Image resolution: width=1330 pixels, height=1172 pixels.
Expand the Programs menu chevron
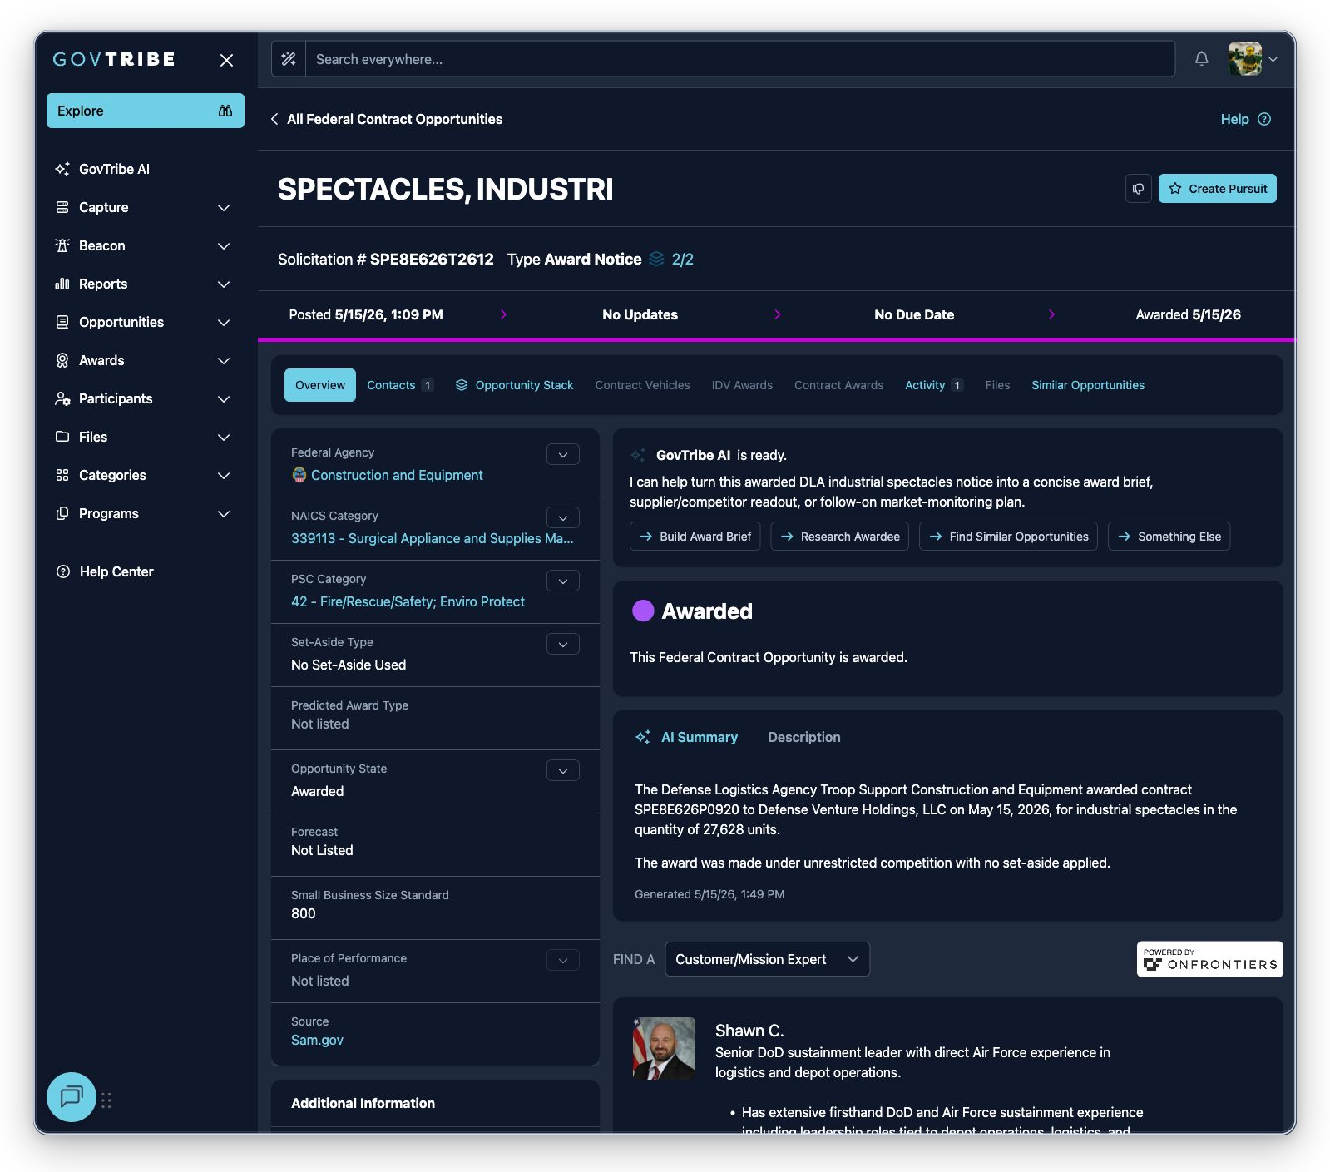[224, 513]
